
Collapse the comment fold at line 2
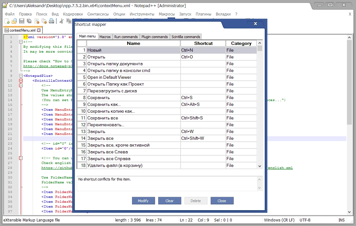[21, 42]
